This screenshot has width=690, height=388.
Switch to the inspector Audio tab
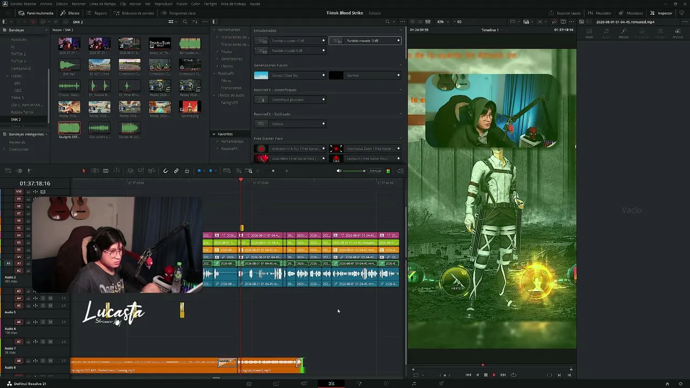pos(606,32)
